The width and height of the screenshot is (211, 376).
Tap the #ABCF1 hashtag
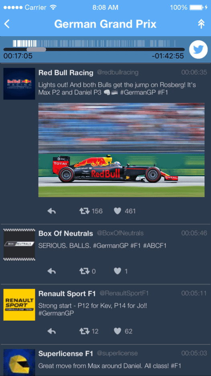click(x=155, y=245)
